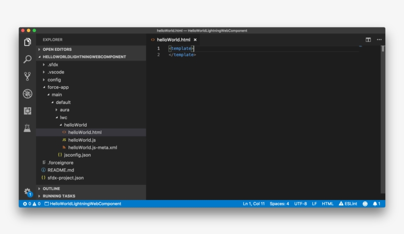Change indentation via Spaces: 4
Image resolution: width=404 pixels, height=234 pixels.
click(279, 203)
